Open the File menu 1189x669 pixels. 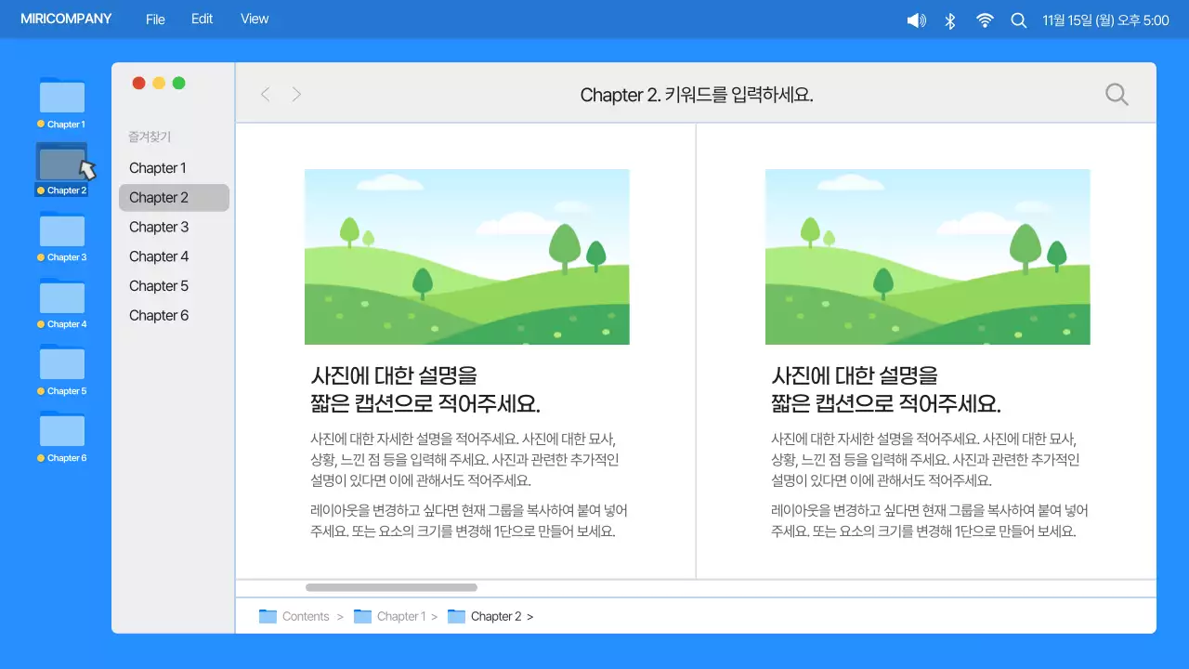(x=154, y=19)
